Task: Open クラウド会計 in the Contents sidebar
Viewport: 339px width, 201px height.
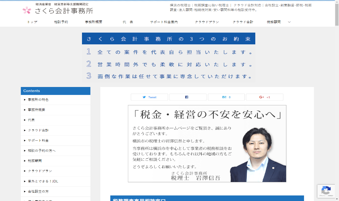Action: point(56,130)
